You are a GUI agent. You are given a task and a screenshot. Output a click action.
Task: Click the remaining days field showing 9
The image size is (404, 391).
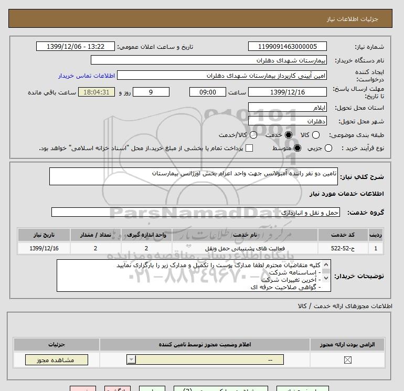pyautogui.click(x=151, y=92)
